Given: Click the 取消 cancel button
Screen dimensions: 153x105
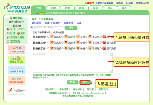Looking at the screenshot, I should pos(72,82).
